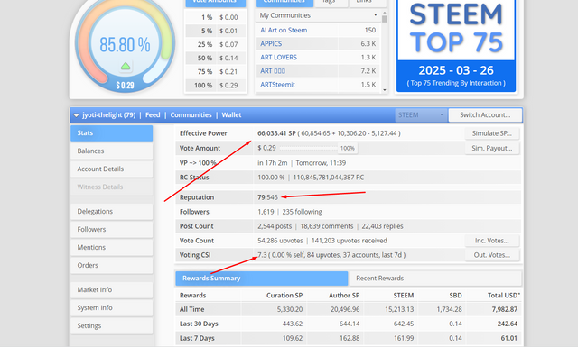The height and width of the screenshot is (347, 578).
Task: Switch to Recent Rewards tab
Action: (434, 279)
